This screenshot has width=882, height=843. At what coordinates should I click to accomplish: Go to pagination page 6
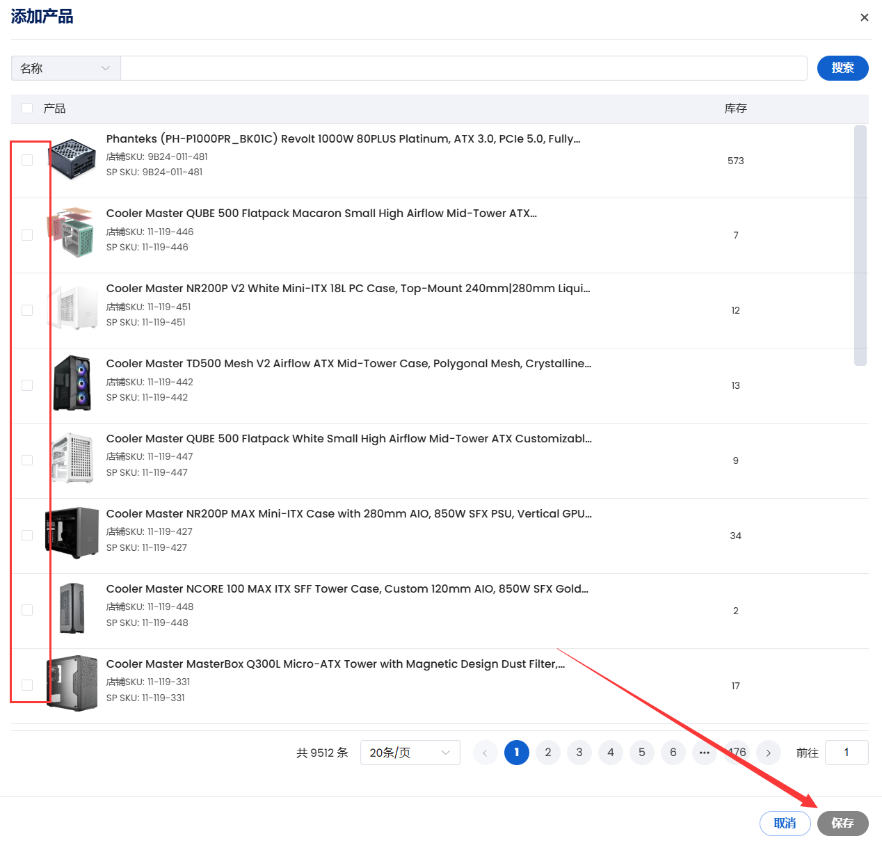tap(673, 753)
